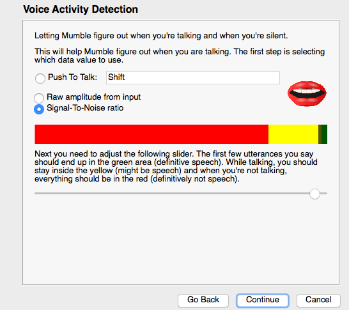349x310 pixels.
Task: Click the "Raw amplitude from input" label
Action: tap(94, 97)
